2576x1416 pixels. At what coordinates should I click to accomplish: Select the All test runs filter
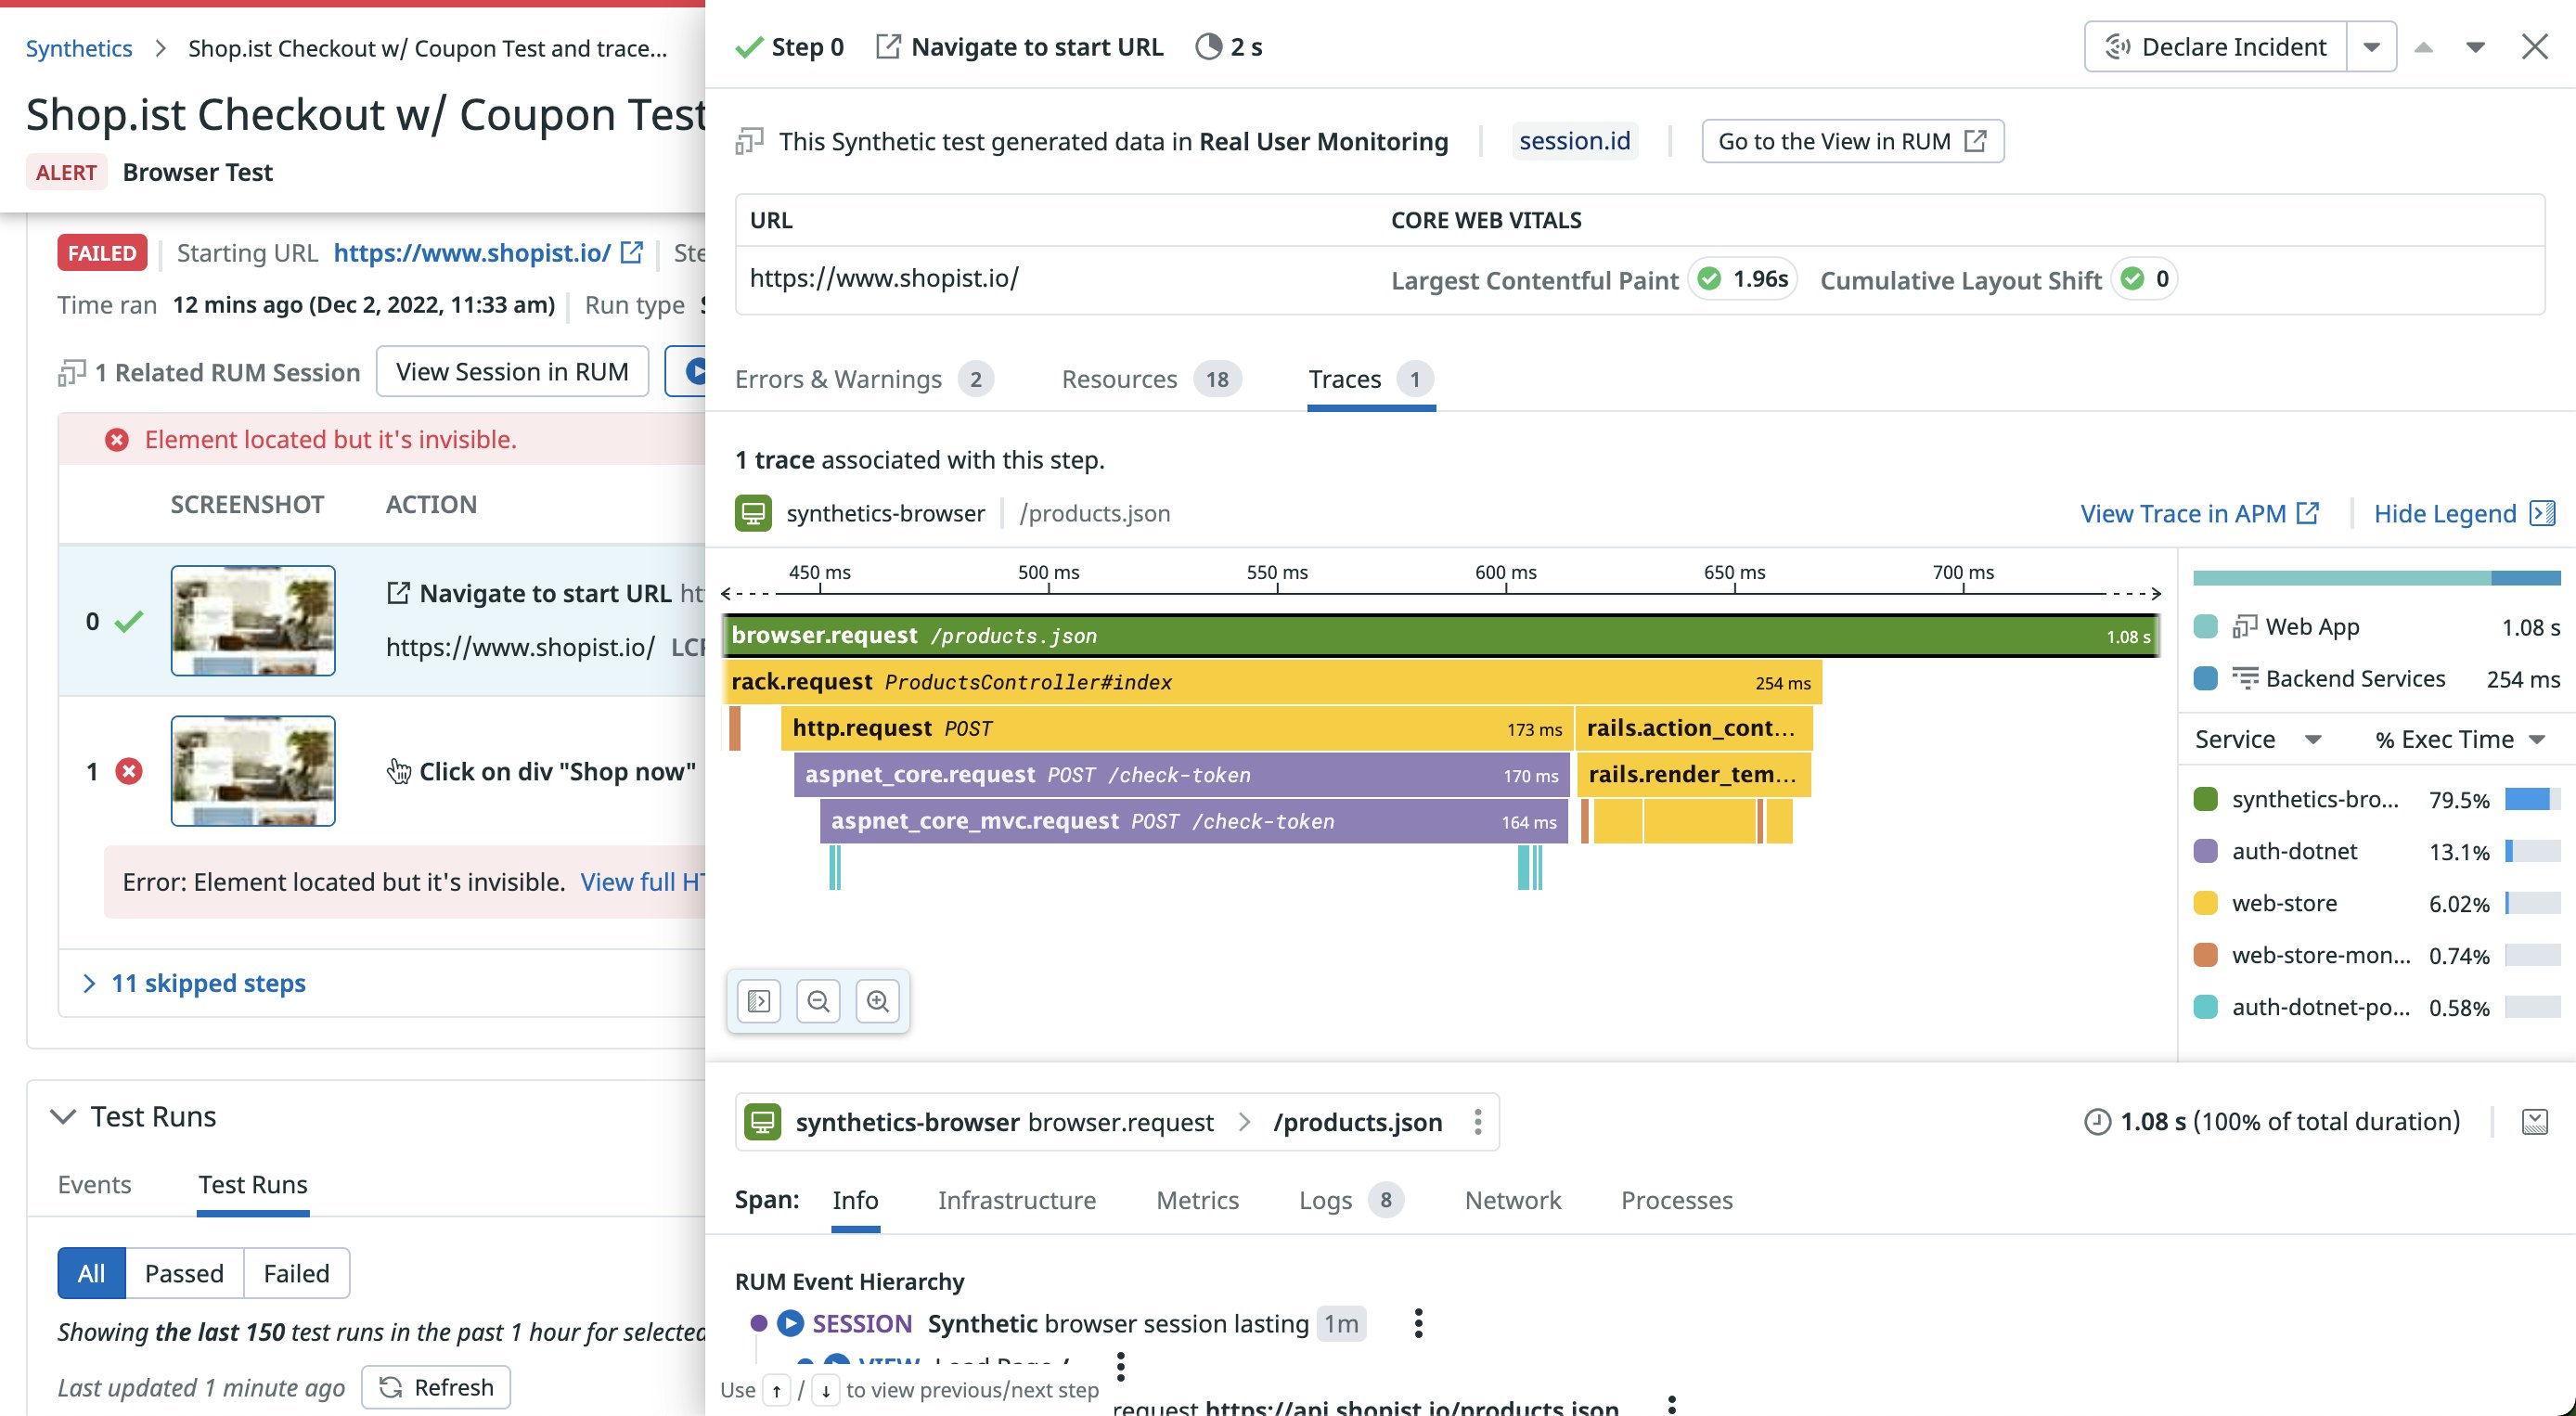(x=91, y=1273)
